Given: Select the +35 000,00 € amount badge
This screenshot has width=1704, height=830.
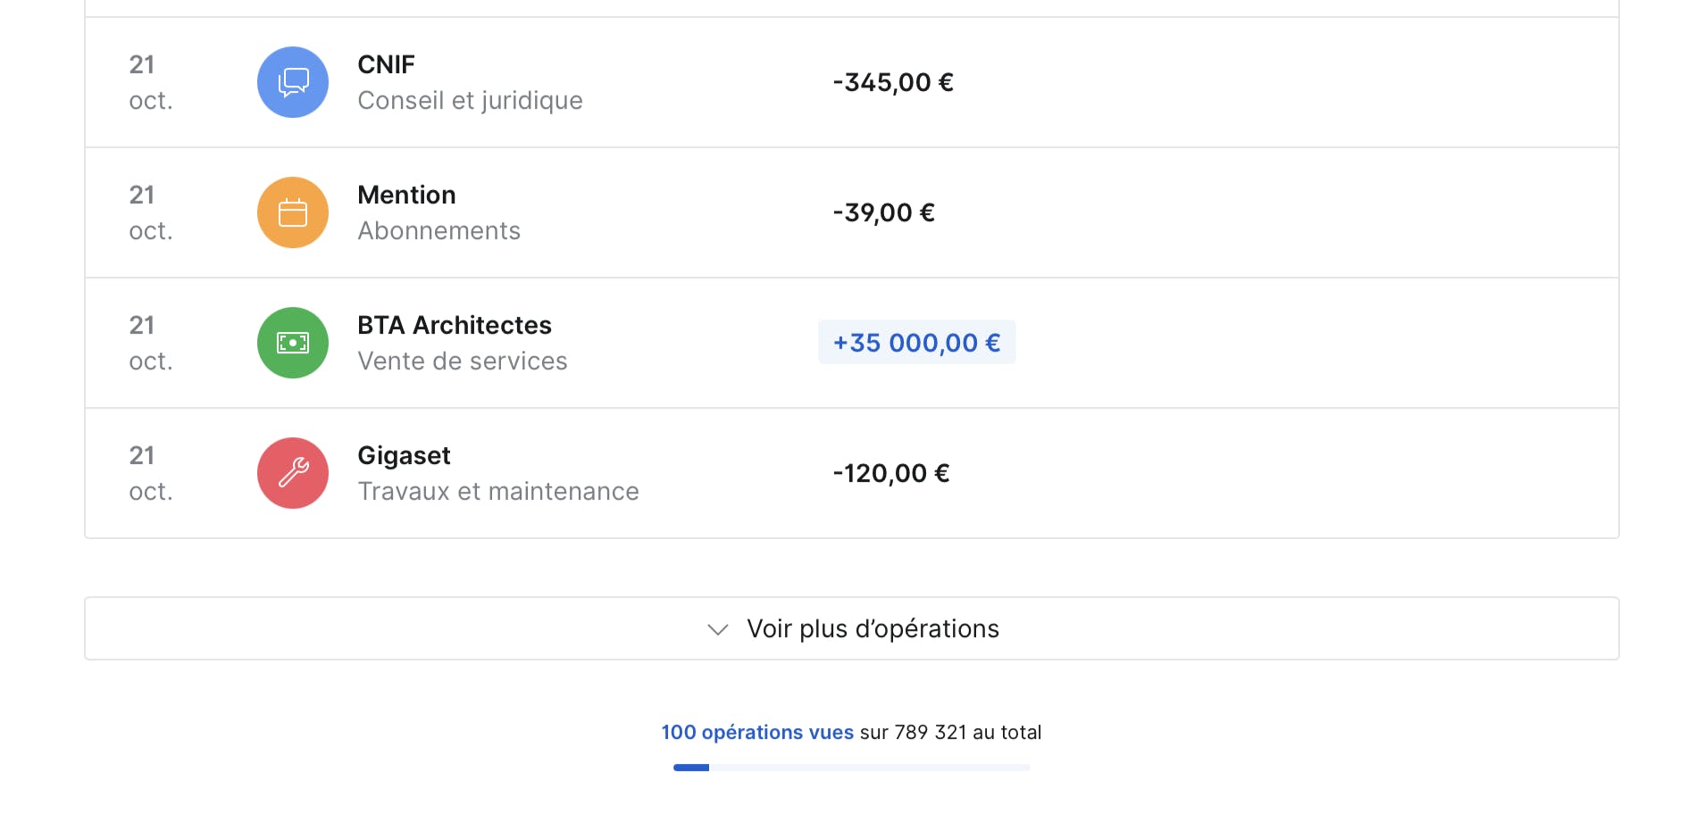Looking at the screenshot, I should (917, 343).
